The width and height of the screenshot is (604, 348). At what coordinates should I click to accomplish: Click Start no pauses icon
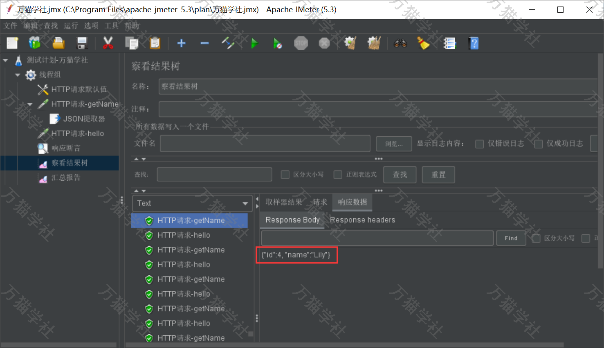coord(278,43)
